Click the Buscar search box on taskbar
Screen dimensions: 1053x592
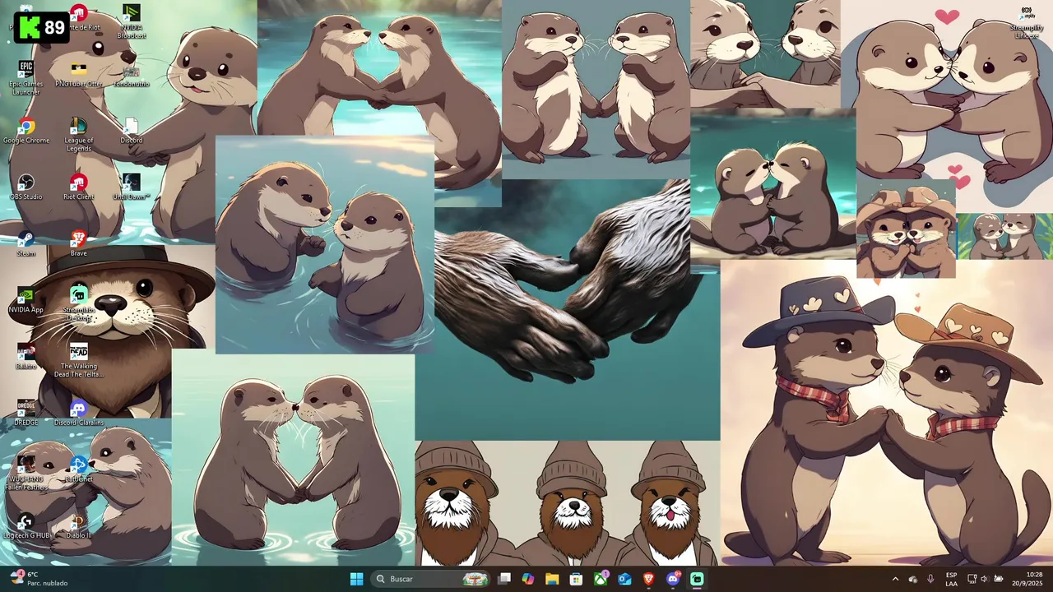pos(430,579)
